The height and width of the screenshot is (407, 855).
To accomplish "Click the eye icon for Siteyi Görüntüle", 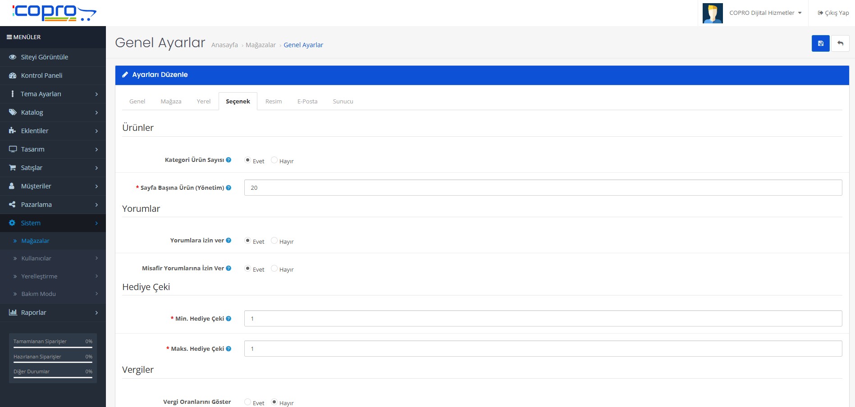I will [x=13, y=57].
